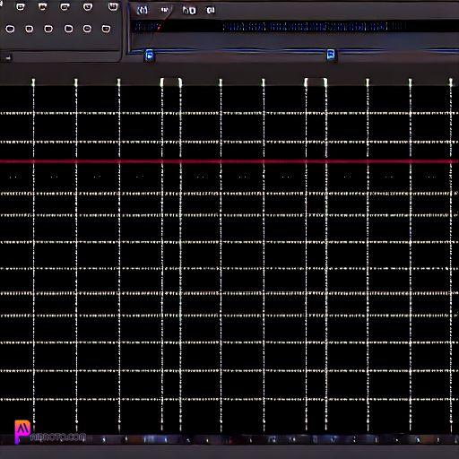The image size is (459, 459).
Task: Click the left blue timeline marker
Action: click(150, 56)
